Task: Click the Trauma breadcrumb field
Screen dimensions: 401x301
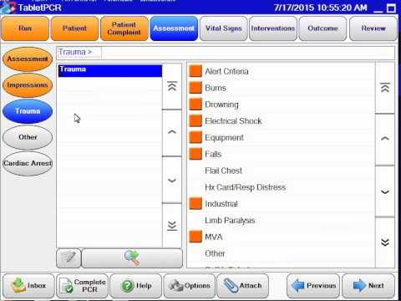Action: point(79,52)
